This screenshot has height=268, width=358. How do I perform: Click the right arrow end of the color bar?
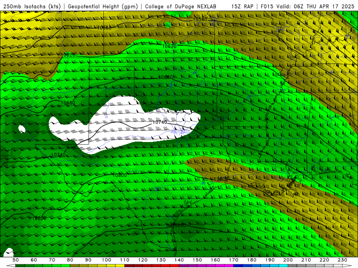pos(347,266)
